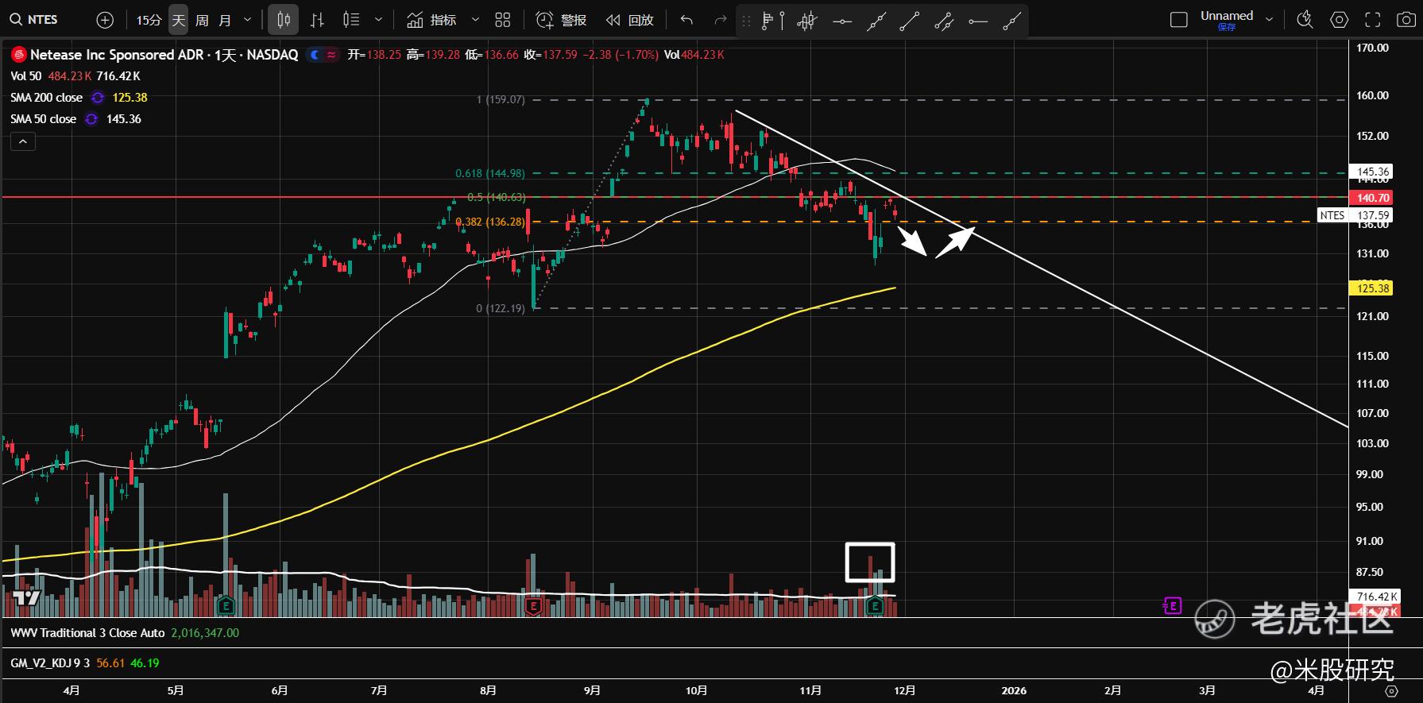The image size is (1423, 703).
Task: Expand the chart style dropdown
Action: 378,20
